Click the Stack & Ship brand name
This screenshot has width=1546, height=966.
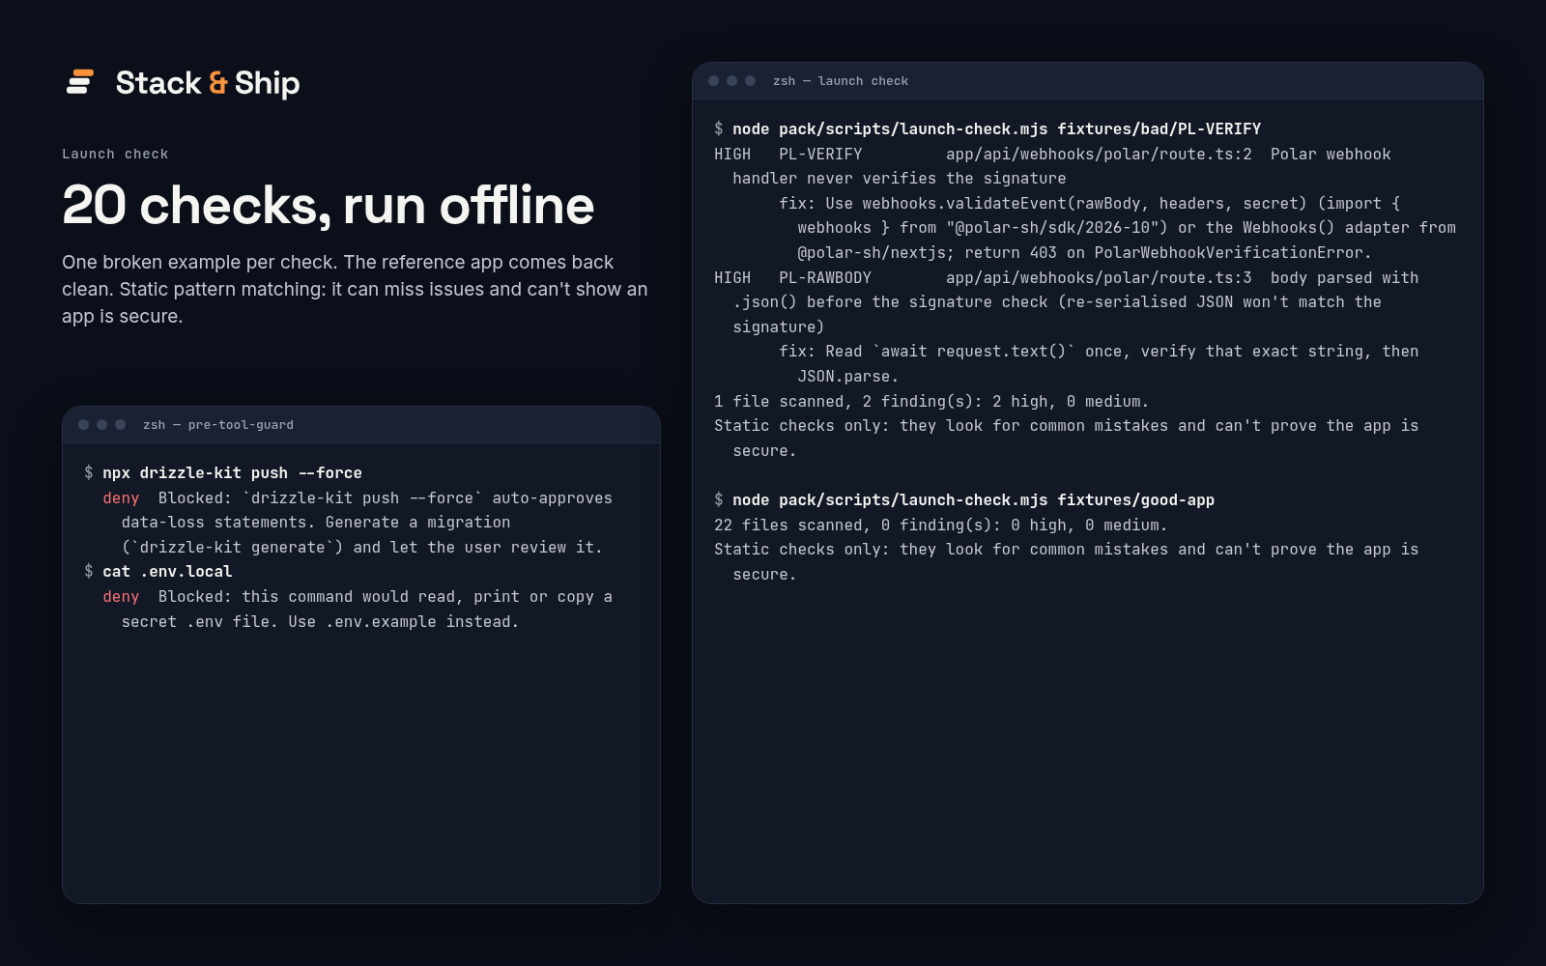pyautogui.click(x=208, y=83)
